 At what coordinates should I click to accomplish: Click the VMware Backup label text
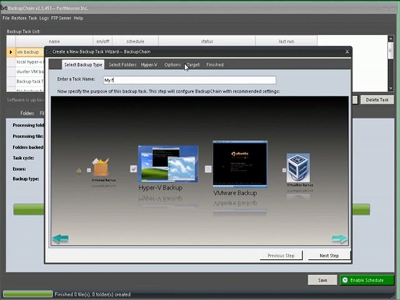(x=235, y=193)
